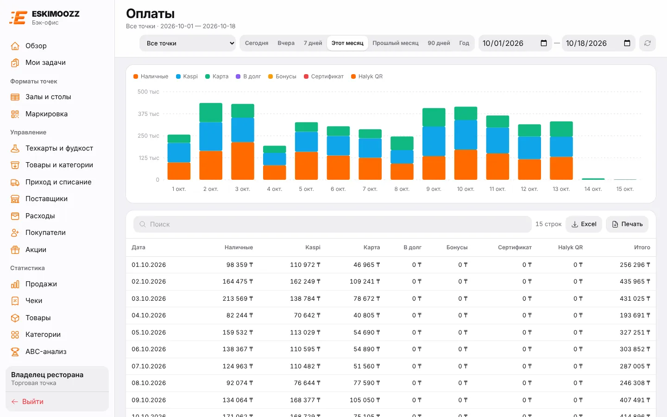Toggle В долг series in the legend

tap(248, 76)
